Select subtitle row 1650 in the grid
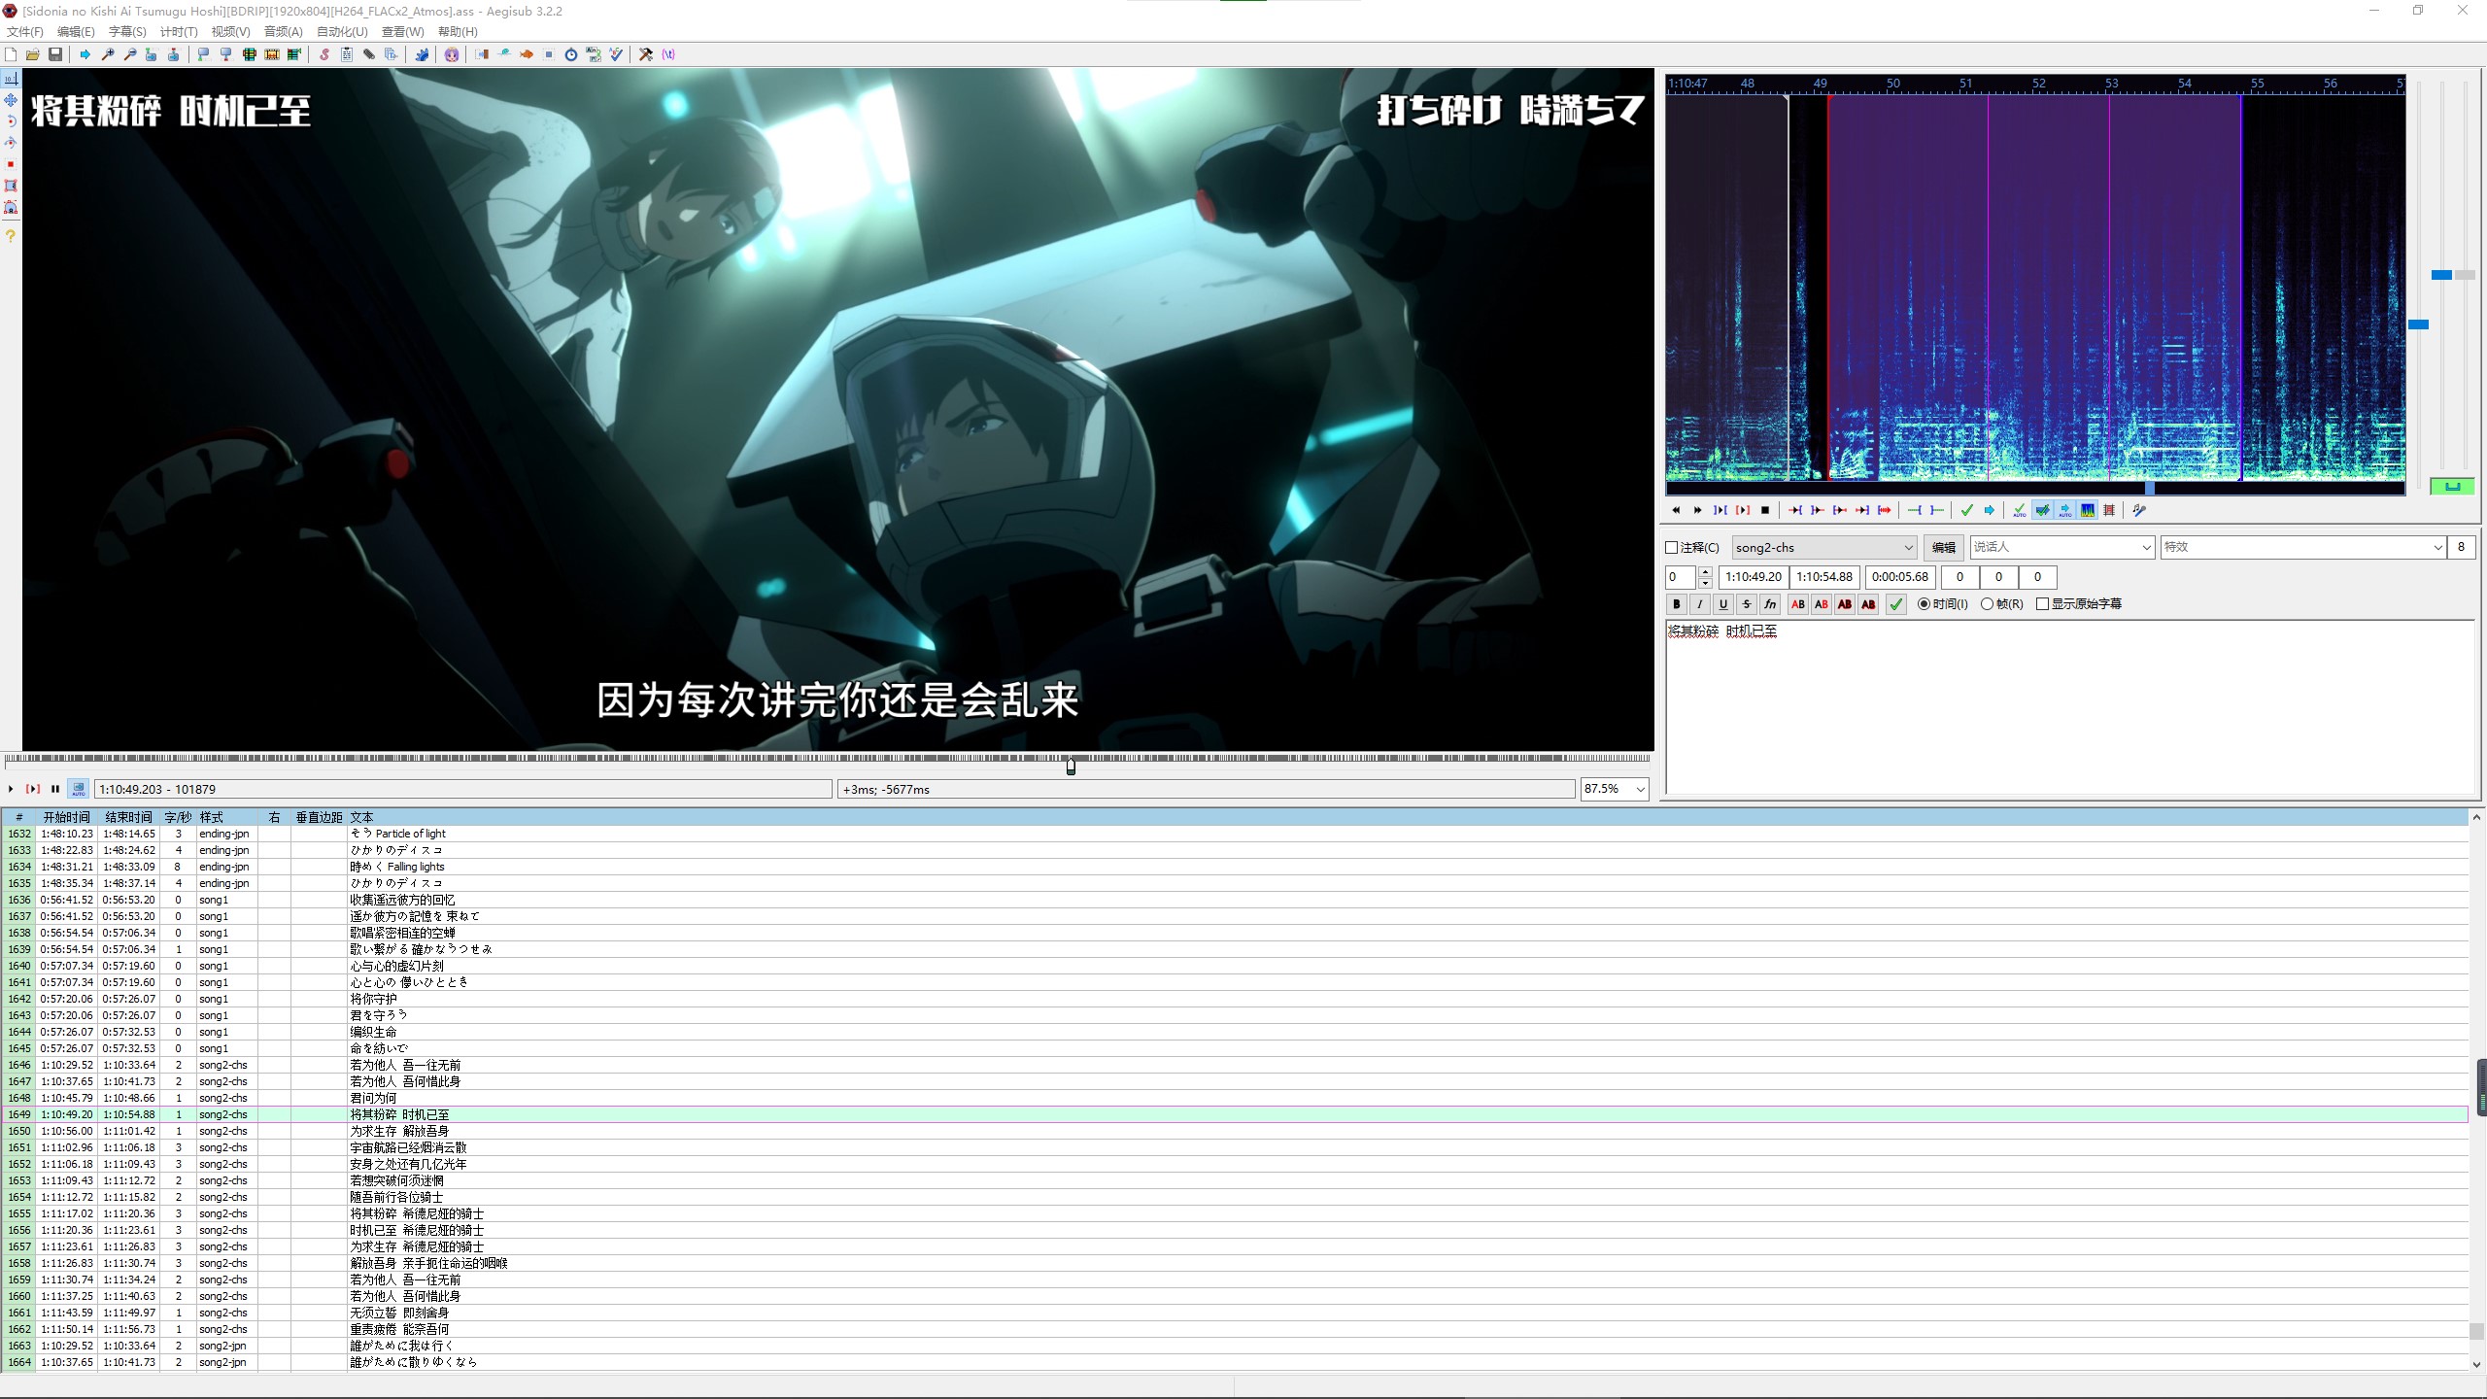 point(1234,1131)
